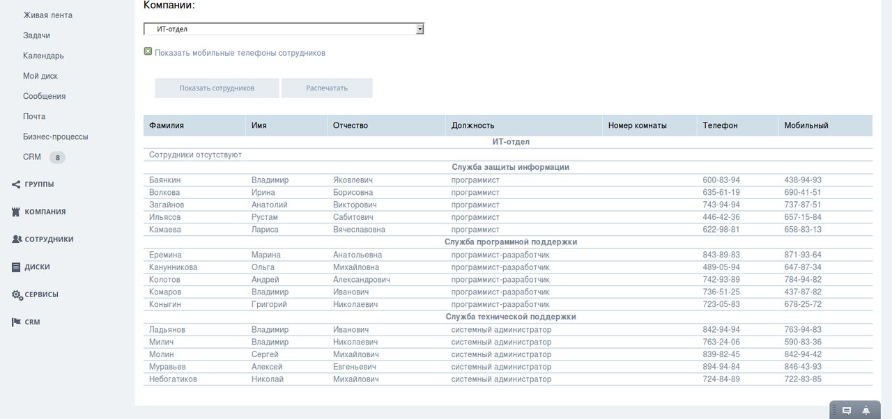This screenshot has height=419, width=892.
Task: Click label 'Показать мобильные телефоны сотрудников'
Action: [240, 53]
